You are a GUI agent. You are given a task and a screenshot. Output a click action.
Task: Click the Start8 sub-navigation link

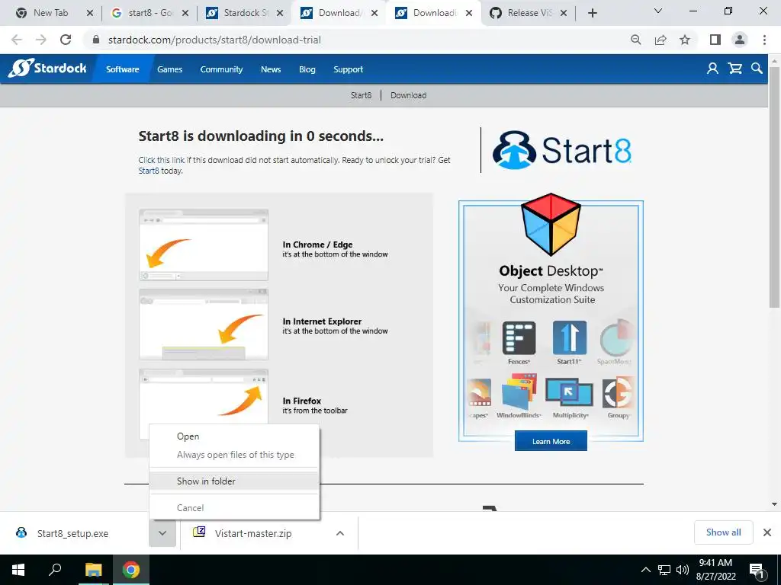tap(361, 95)
